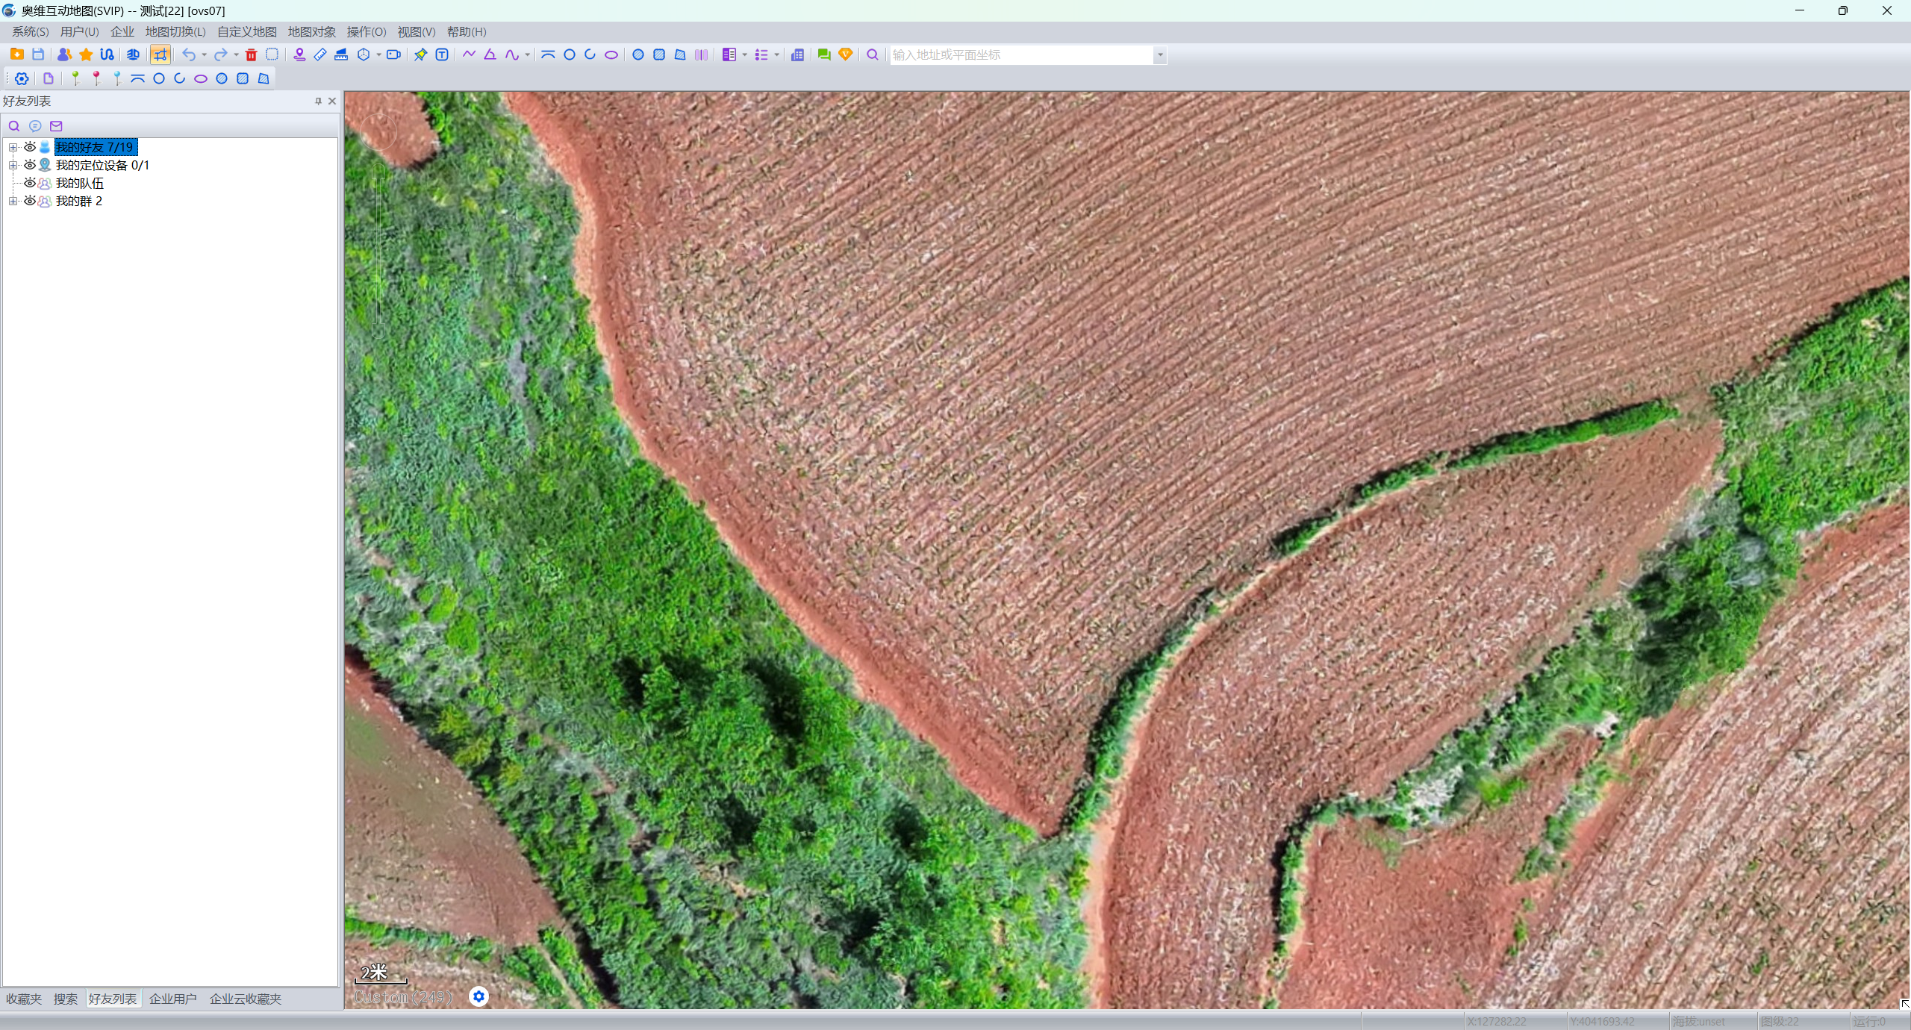Click the envelope icon in friend list panel

click(x=56, y=126)
